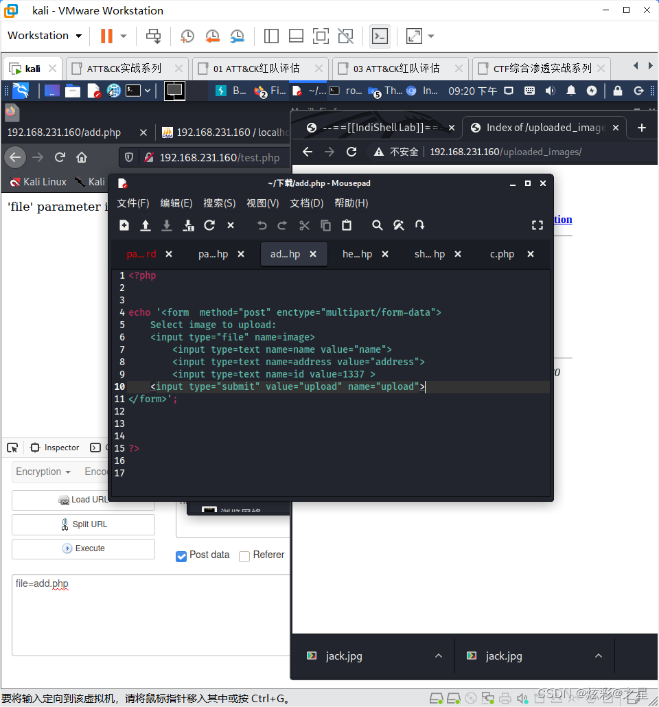The width and height of the screenshot is (659, 707).
Task: Open the 帮助(H) menu in Mousepad
Action: (351, 203)
